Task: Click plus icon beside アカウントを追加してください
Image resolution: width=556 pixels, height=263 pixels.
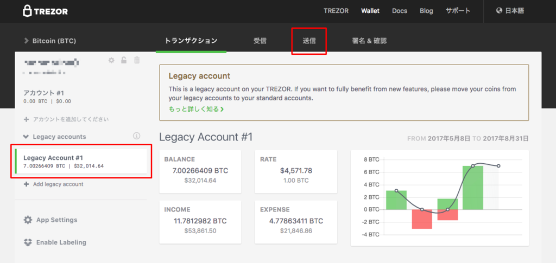Action: [x=26, y=120]
